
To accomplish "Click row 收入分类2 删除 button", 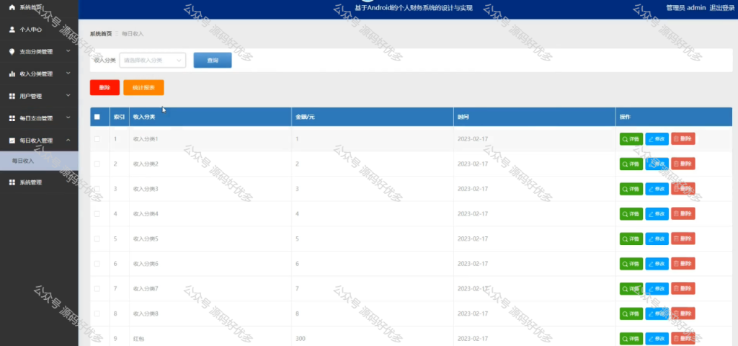I will coord(683,164).
